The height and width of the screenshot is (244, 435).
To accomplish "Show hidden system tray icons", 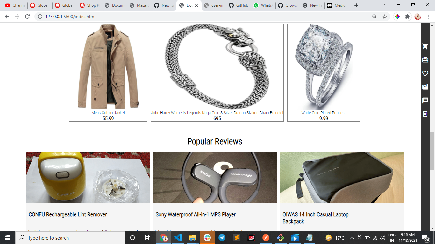I will pyautogui.click(x=352, y=238).
